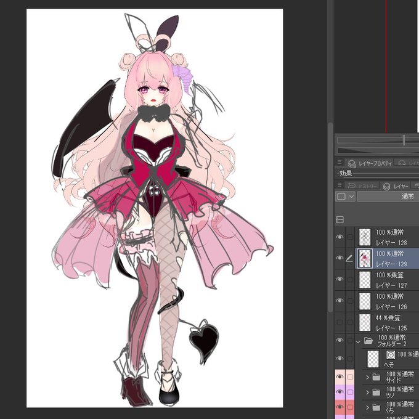Click the upper slider handle above レイヤープロパティ
Screen dimensions: 419x419
(404, 140)
